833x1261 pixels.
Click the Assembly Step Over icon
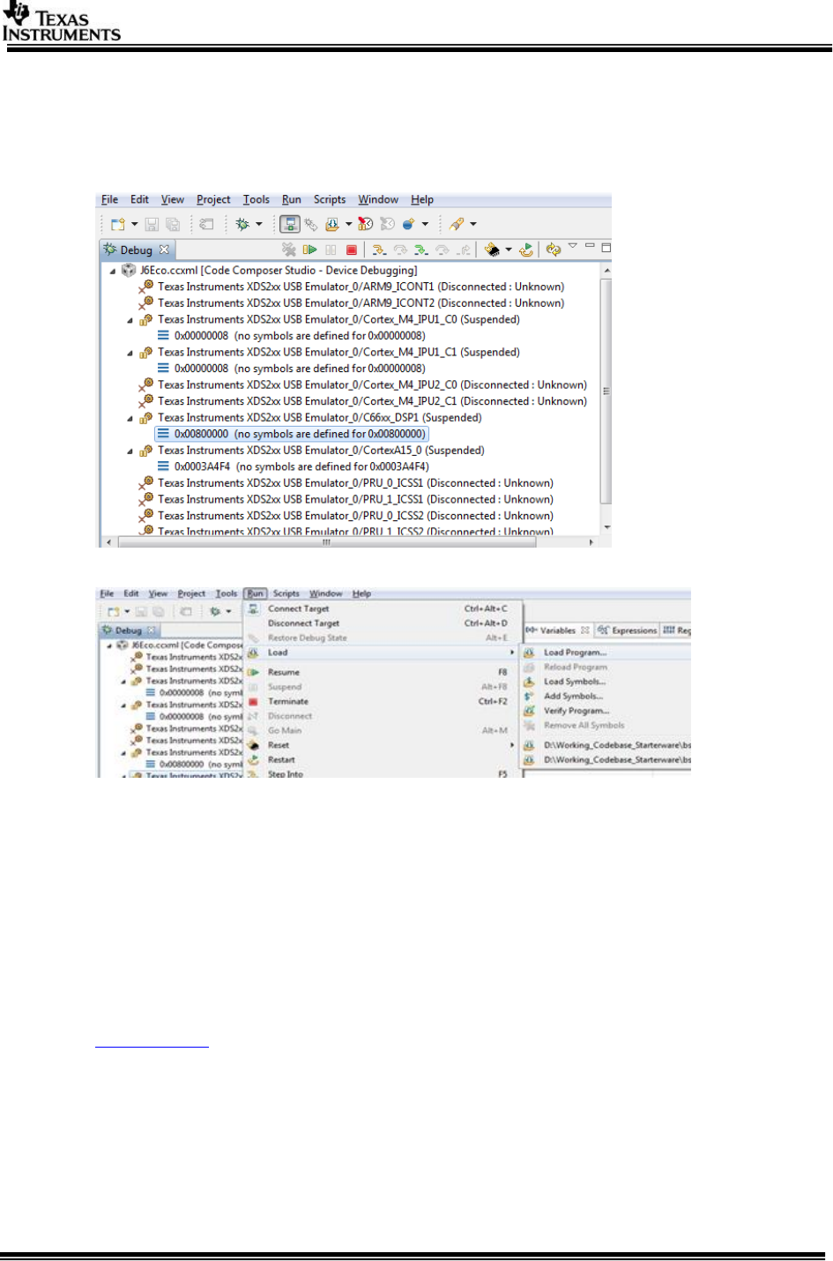click(x=442, y=250)
